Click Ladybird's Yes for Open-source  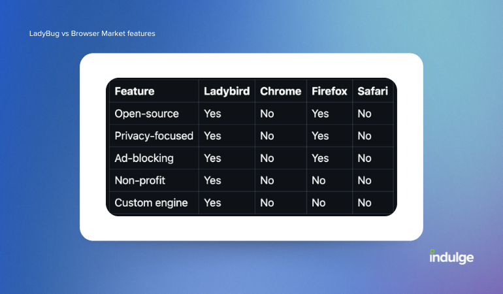pos(212,114)
